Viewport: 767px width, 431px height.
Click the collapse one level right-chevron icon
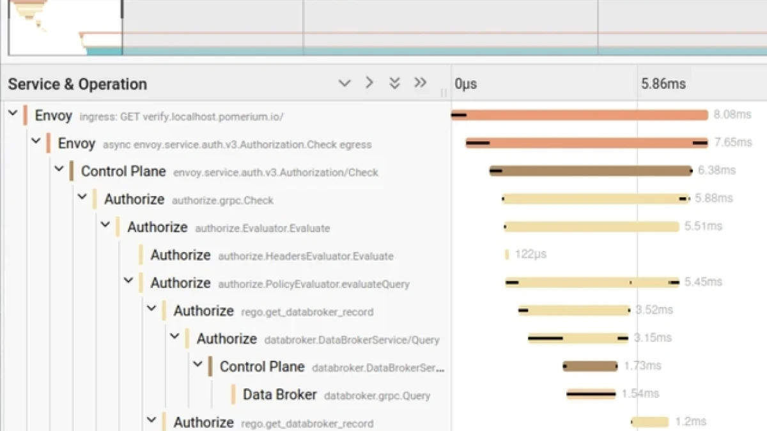(x=369, y=83)
